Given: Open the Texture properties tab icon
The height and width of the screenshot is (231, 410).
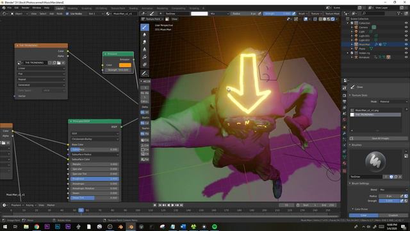Looking at the screenshot, I should tap(345, 171).
